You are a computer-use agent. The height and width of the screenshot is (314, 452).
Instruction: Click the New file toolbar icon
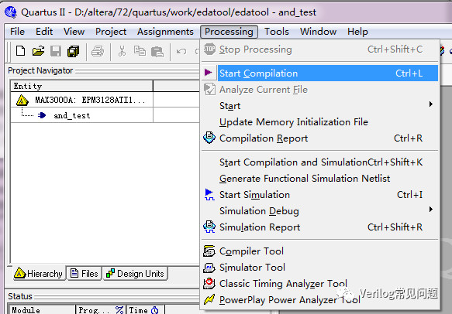20,51
